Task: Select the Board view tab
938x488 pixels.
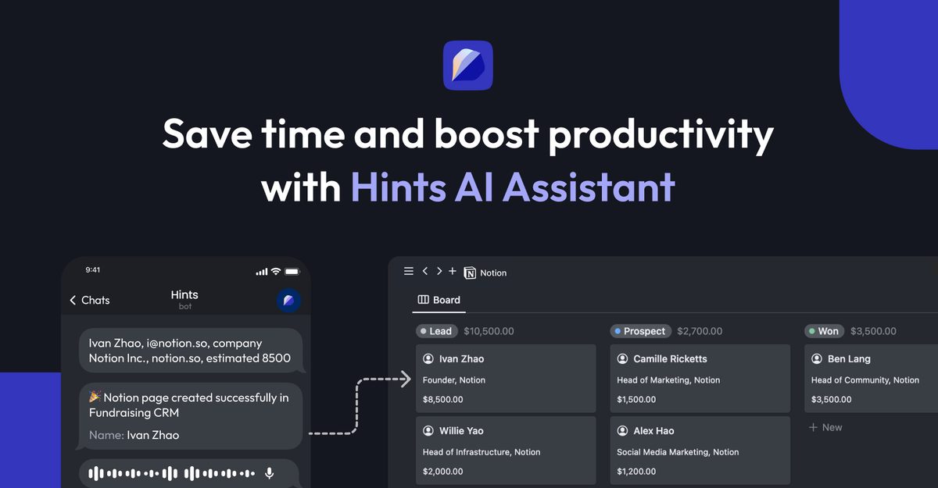Action: (x=439, y=300)
